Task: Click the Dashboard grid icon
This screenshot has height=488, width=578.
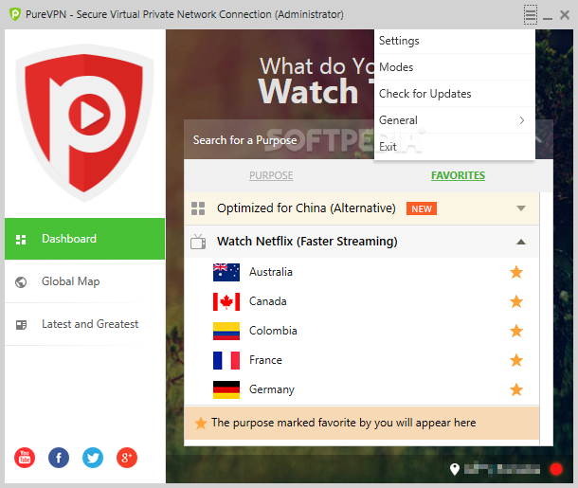Action: point(21,239)
